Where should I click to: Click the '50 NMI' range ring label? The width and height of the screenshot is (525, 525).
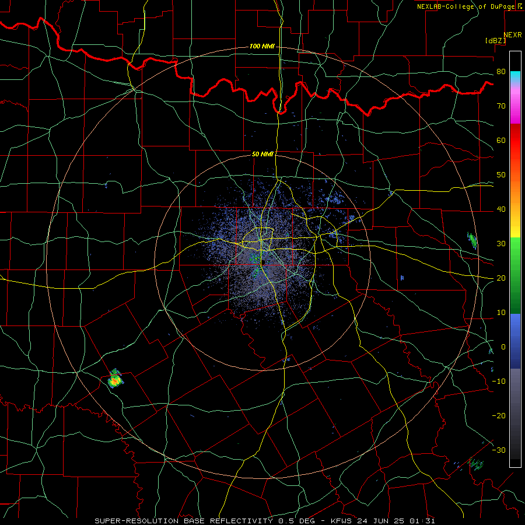pos(262,154)
